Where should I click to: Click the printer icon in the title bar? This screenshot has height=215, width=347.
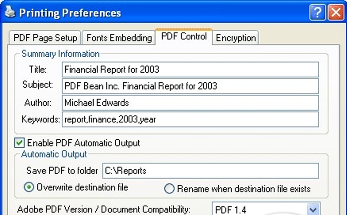pos(10,12)
